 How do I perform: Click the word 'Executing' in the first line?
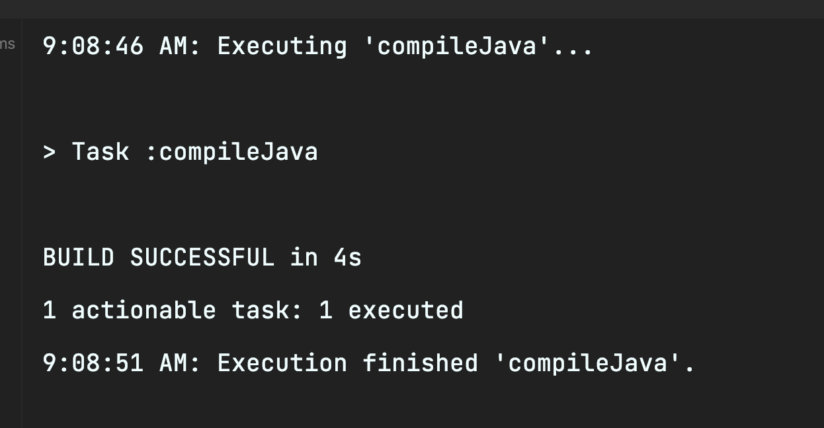[x=282, y=46]
